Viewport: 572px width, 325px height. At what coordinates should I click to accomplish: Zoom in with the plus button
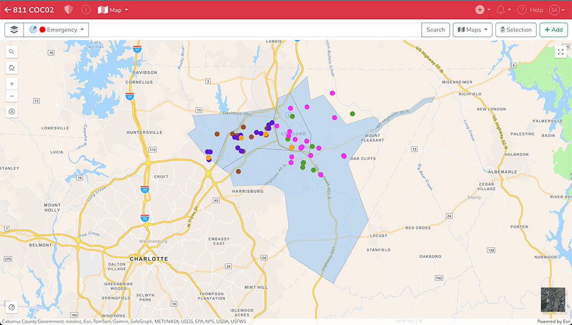pyautogui.click(x=12, y=84)
